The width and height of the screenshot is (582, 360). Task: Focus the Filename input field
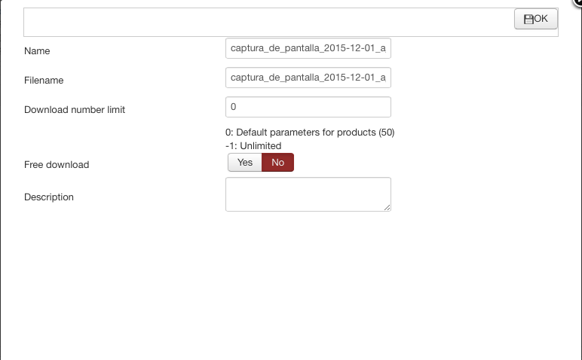click(x=308, y=78)
